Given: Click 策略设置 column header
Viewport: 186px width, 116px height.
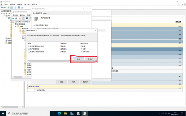Looking at the screenshot, I should point(64,43).
